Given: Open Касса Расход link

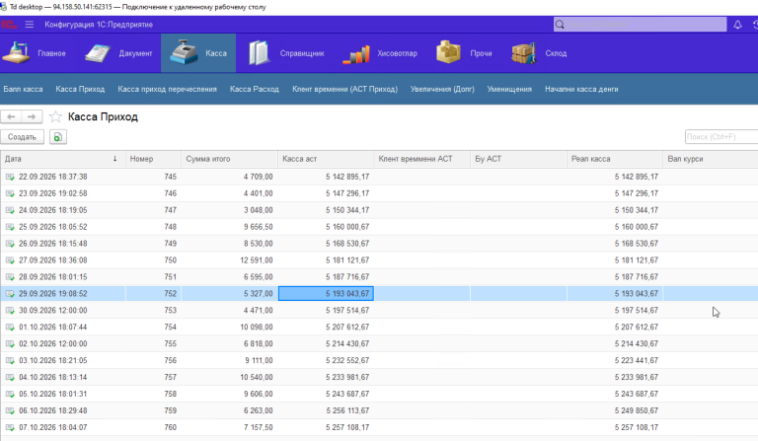Looking at the screenshot, I should 255,89.
